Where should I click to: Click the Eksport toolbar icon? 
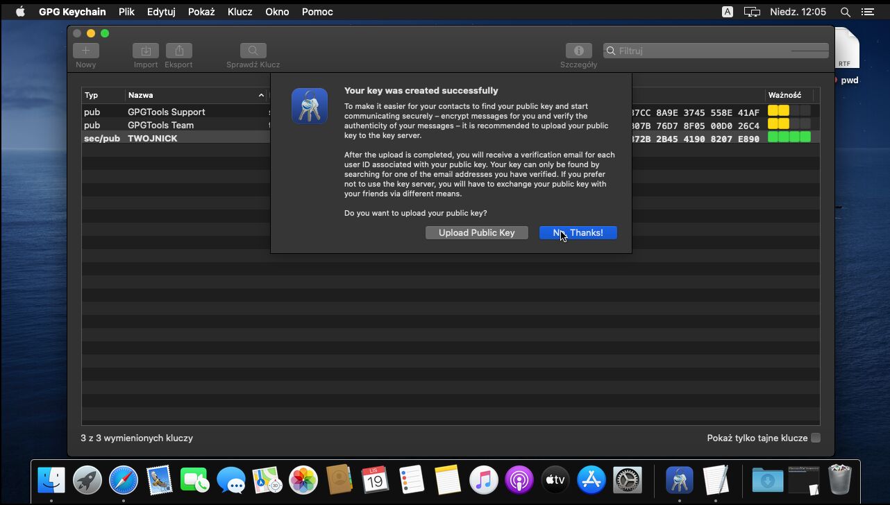pyautogui.click(x=179, y=51)
